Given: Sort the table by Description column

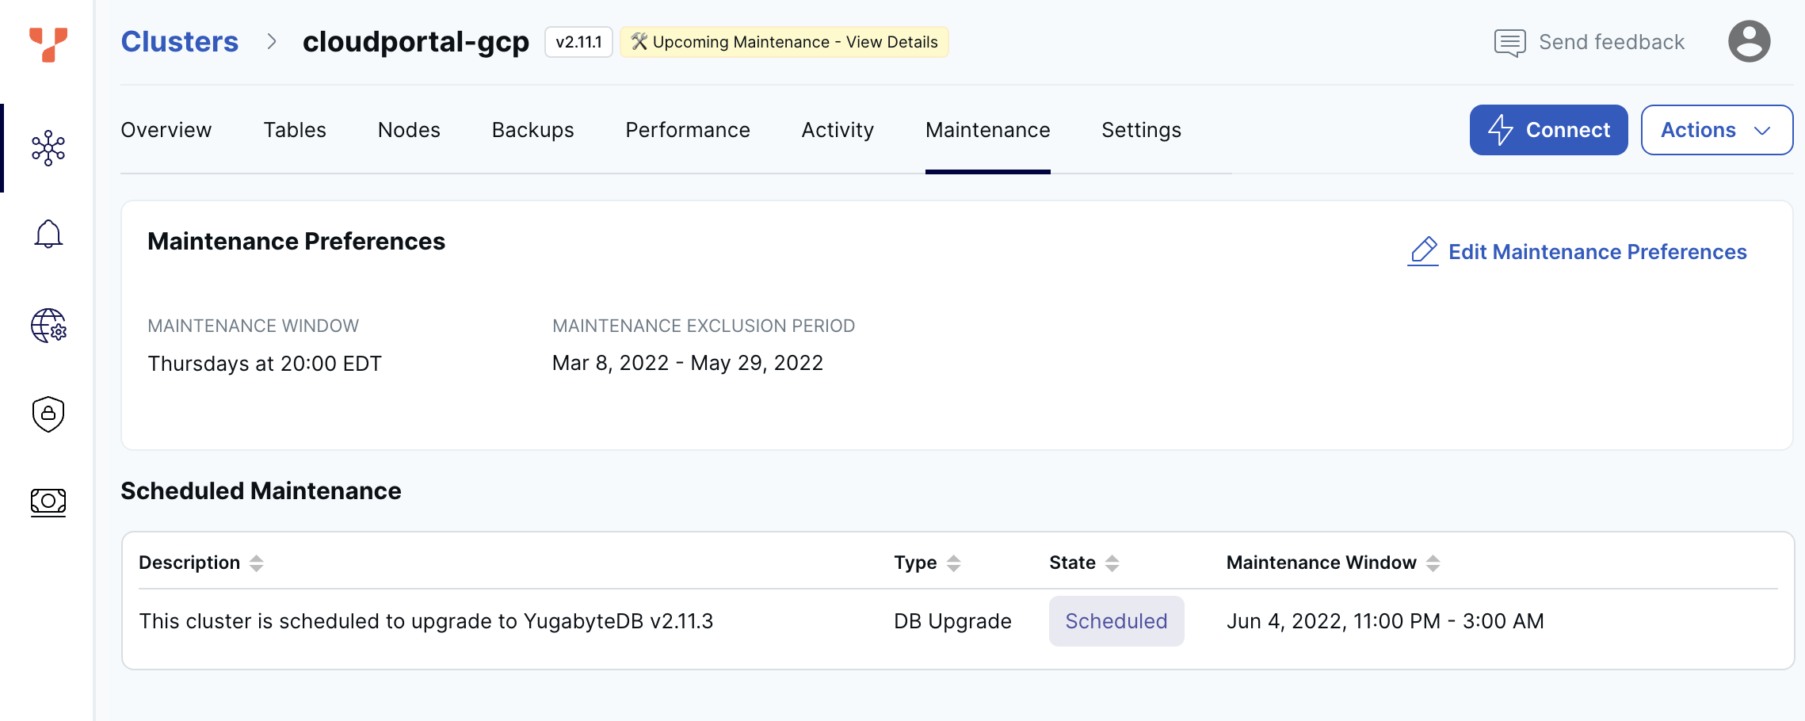Looking at the screenshot, I should pos(256,563).
